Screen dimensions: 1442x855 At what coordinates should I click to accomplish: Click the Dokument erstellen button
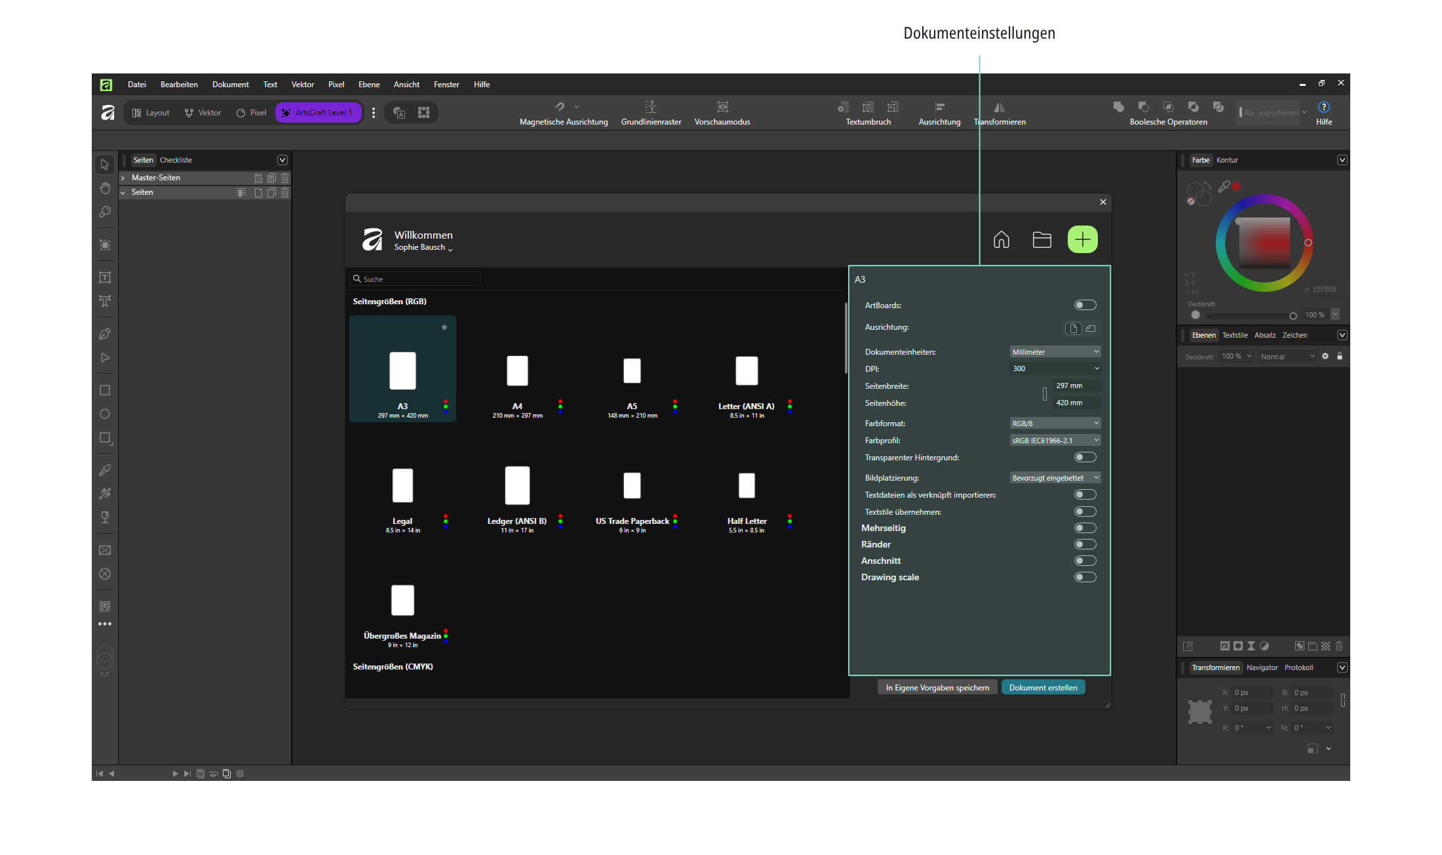pos(1043,688)
